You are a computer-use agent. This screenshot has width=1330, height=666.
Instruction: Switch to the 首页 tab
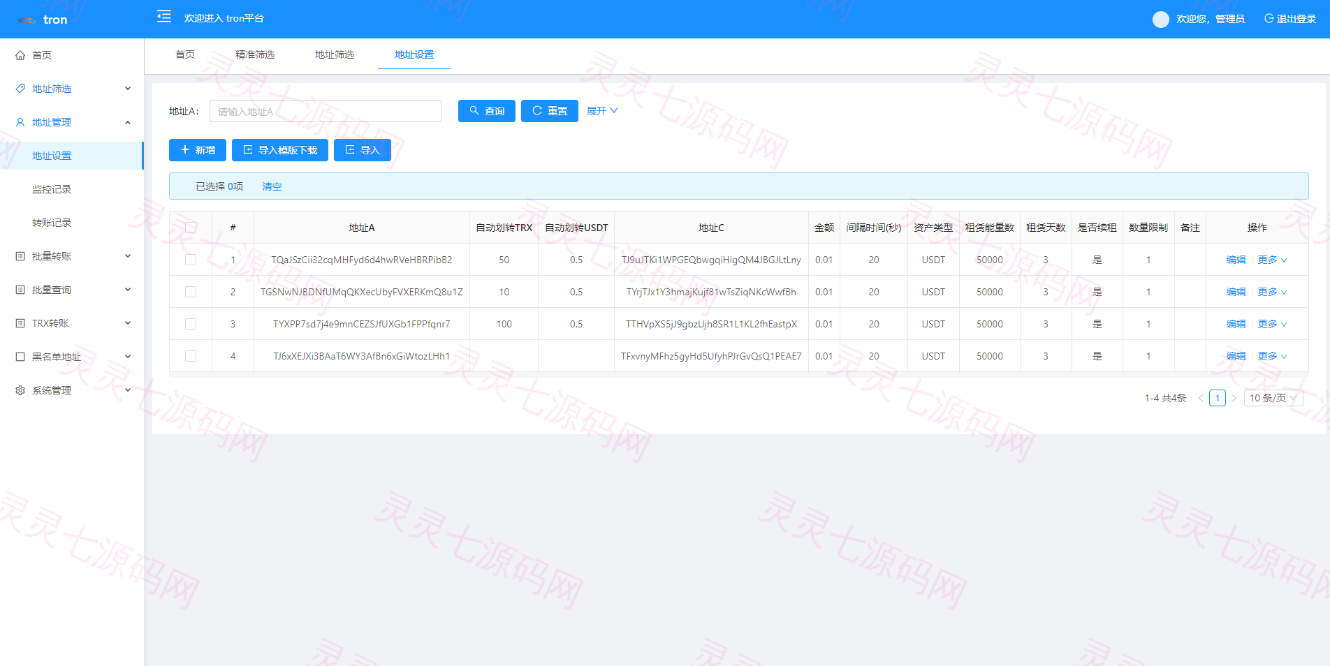point(185,54)
